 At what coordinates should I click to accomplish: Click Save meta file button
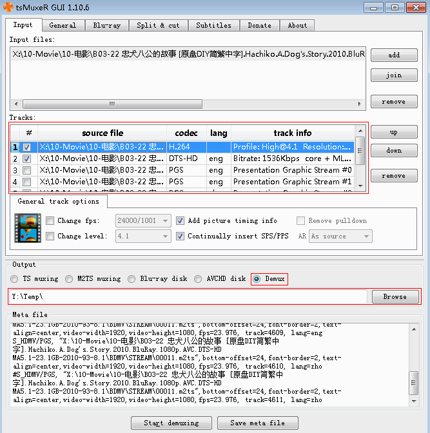(258, 423)
